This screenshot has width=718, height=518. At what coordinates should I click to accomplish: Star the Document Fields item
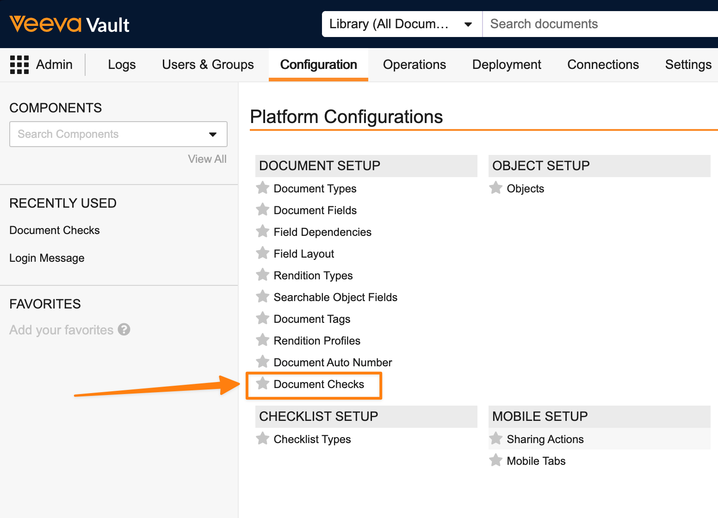point(263,210)
